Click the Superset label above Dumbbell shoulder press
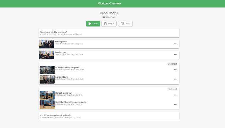The width and height of the screenshot is (225, 128). tap(172, 64)
